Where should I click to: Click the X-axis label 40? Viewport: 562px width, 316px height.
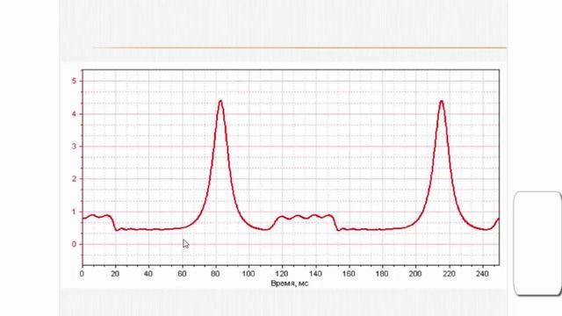[148, 274]
